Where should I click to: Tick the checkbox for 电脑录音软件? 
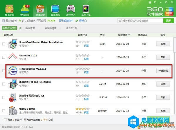[x=4, y=84]
